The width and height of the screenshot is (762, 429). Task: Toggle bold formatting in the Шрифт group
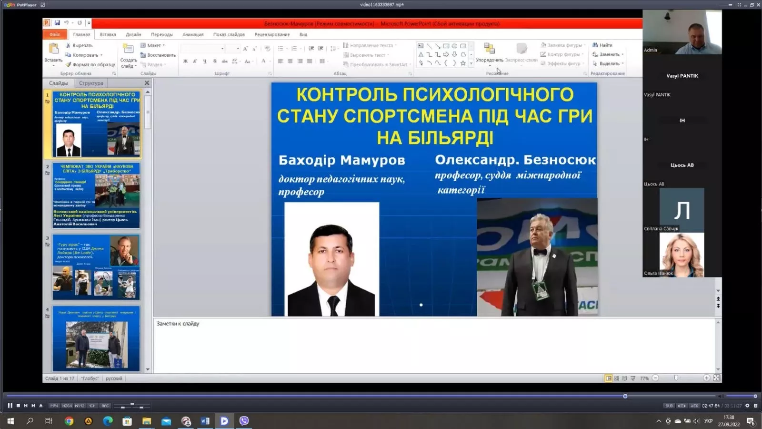tap(185, 61)
